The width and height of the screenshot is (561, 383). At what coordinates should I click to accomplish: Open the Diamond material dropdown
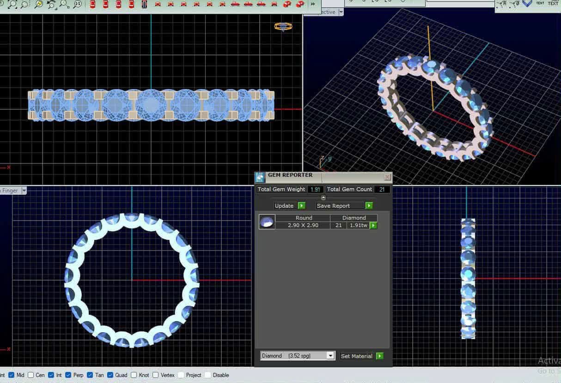[298, 356]
